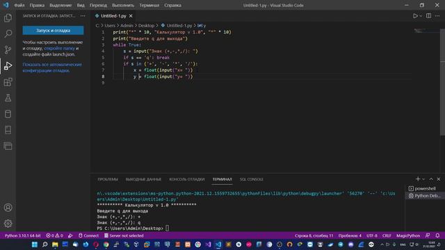Change the UTF-8 encoding in status bar

click(372, 235)
